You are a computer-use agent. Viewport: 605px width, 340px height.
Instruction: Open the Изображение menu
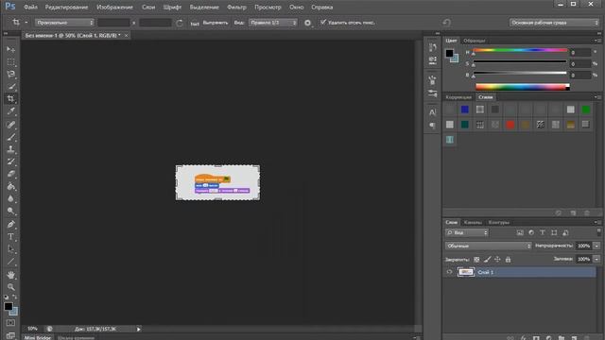coord(114,7)
